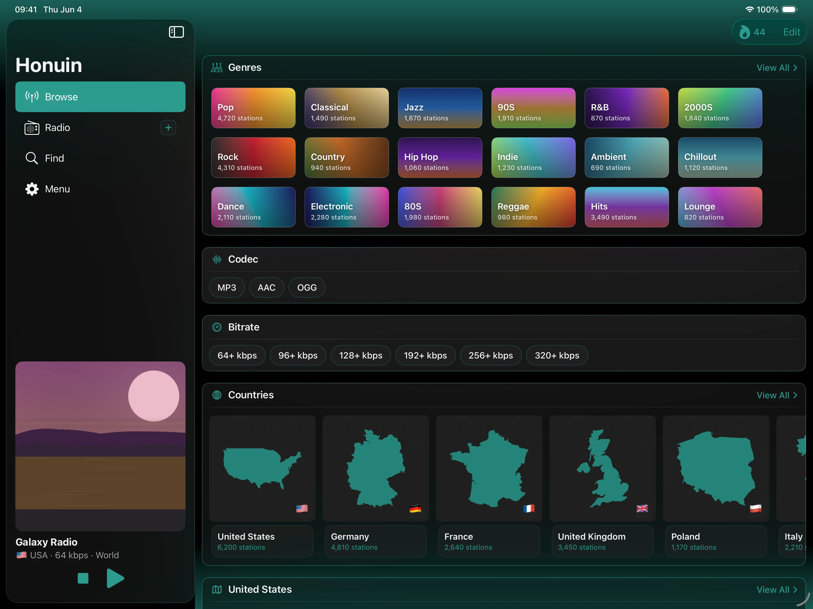The image size is (813, 609).
Task: Click the Countries globe icon
Action: click(217, 395)
